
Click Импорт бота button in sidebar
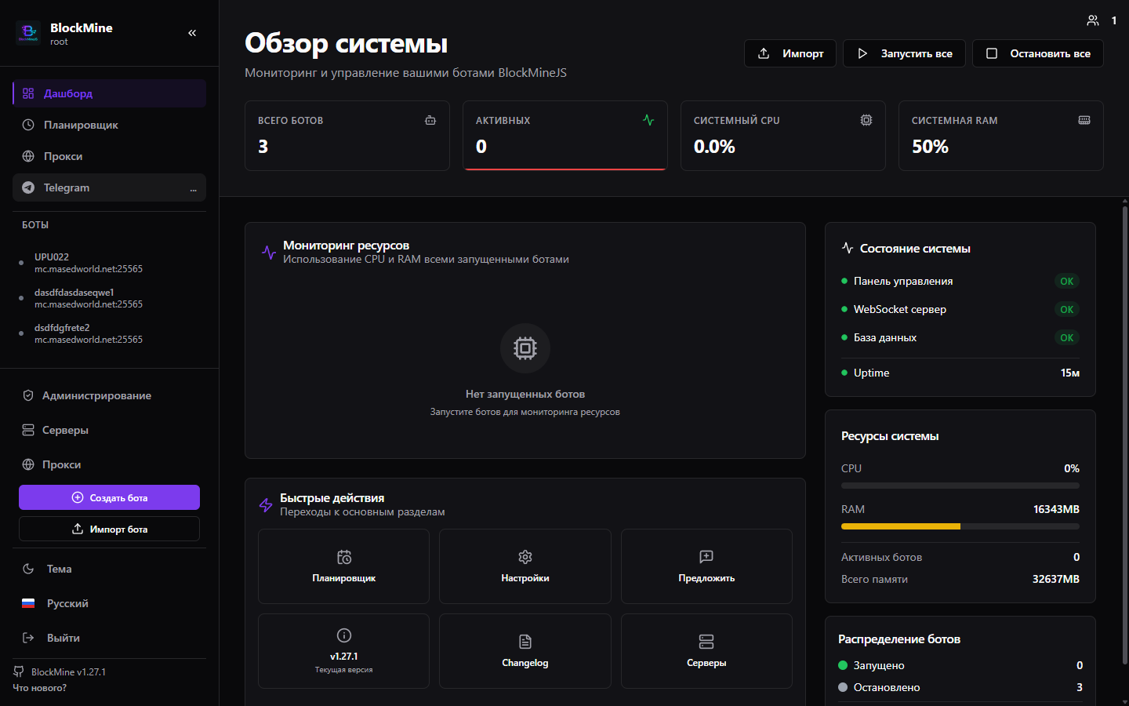point(109,529)
